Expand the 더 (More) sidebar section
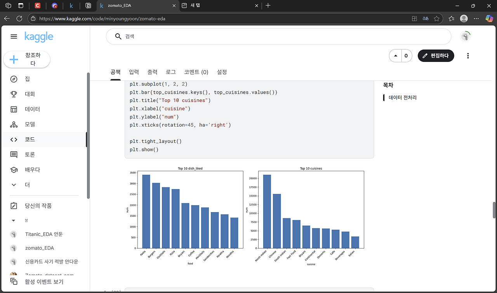497x293 pixels. coord(14,185)
